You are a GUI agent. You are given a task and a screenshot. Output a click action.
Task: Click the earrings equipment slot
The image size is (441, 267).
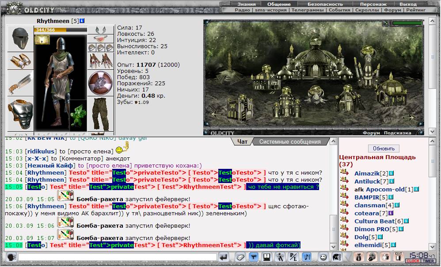click(101, 30)
